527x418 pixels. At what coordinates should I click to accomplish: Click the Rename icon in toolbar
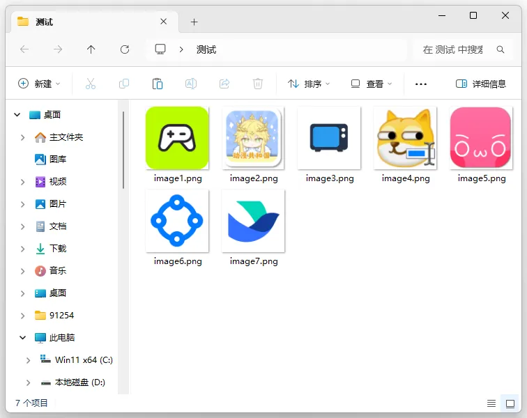(191, 84)
